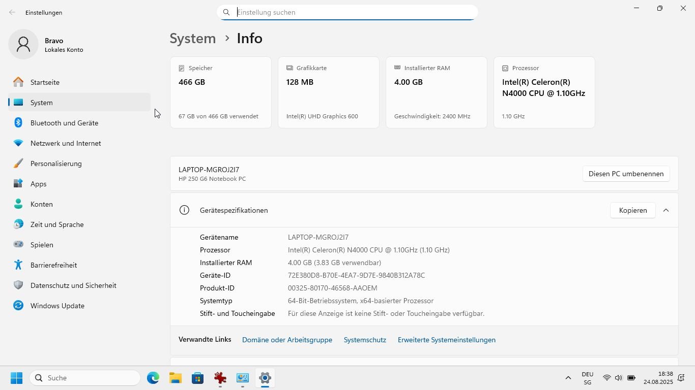Open the Erweiterte Systemeinstellungen link
This screenshot has height=390, width=695.
coord(446,340)
